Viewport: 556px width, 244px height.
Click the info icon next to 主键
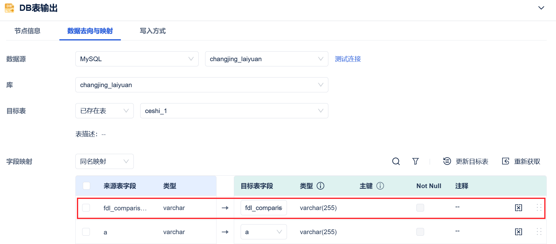(x=380, y=186)
